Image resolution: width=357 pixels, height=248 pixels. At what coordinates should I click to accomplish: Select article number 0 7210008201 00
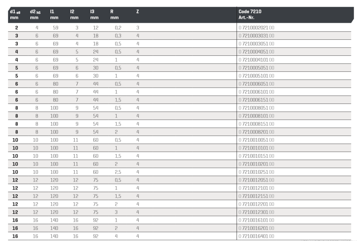(x=256, y=132)
